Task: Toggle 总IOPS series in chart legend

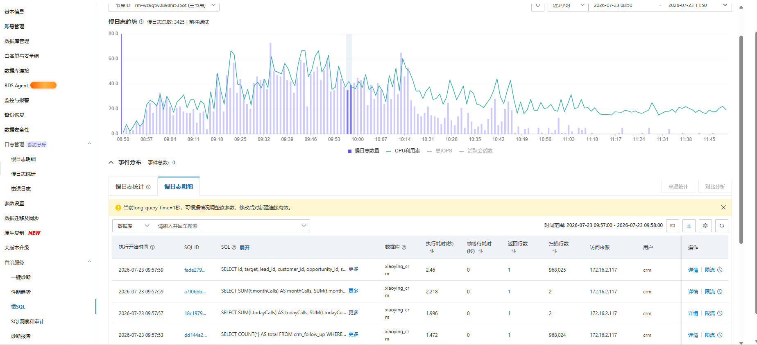Action: tap(440, 151)
